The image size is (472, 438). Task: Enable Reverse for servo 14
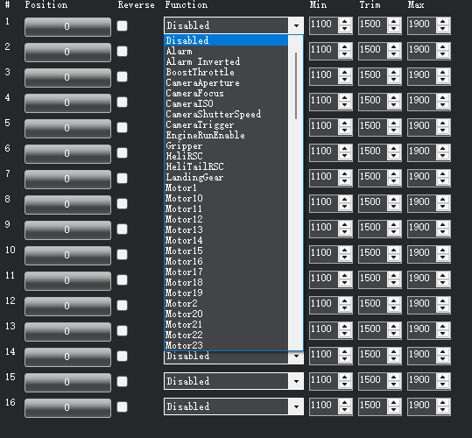coord(123,357)
